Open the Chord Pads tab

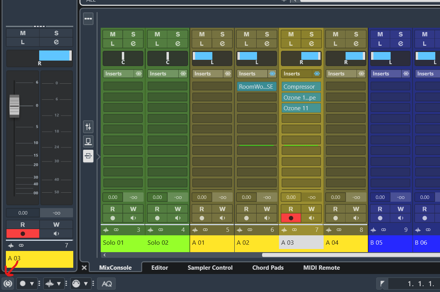coord(268,268)
